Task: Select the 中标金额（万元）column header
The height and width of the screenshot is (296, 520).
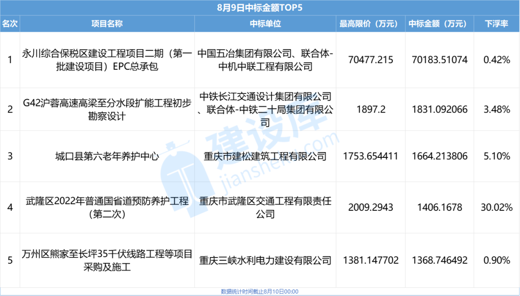Action: 440,23
